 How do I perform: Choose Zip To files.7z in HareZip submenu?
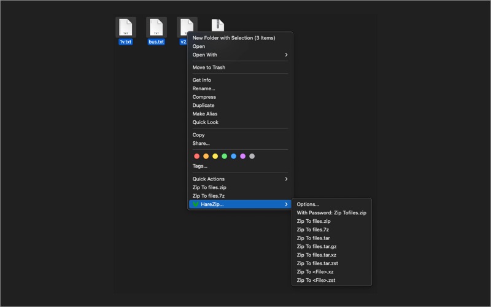pos(331,230)
